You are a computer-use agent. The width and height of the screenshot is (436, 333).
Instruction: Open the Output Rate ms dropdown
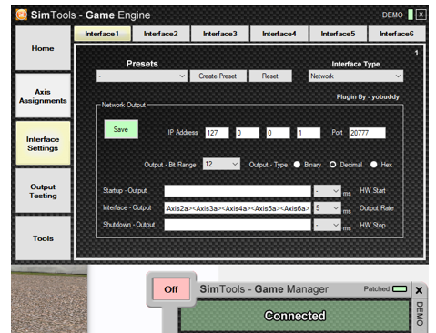tap(327, 208)
